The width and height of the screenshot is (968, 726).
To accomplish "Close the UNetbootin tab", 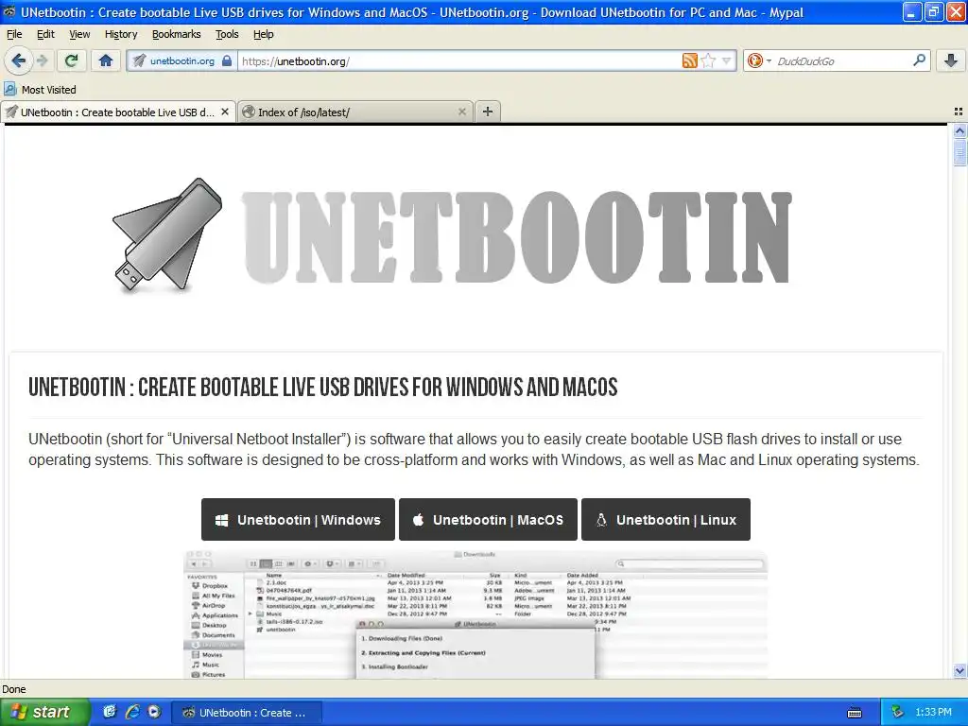I will 225,112.
